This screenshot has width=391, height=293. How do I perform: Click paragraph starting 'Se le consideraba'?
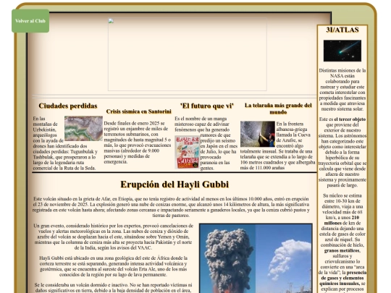click(x=113, y=288)
